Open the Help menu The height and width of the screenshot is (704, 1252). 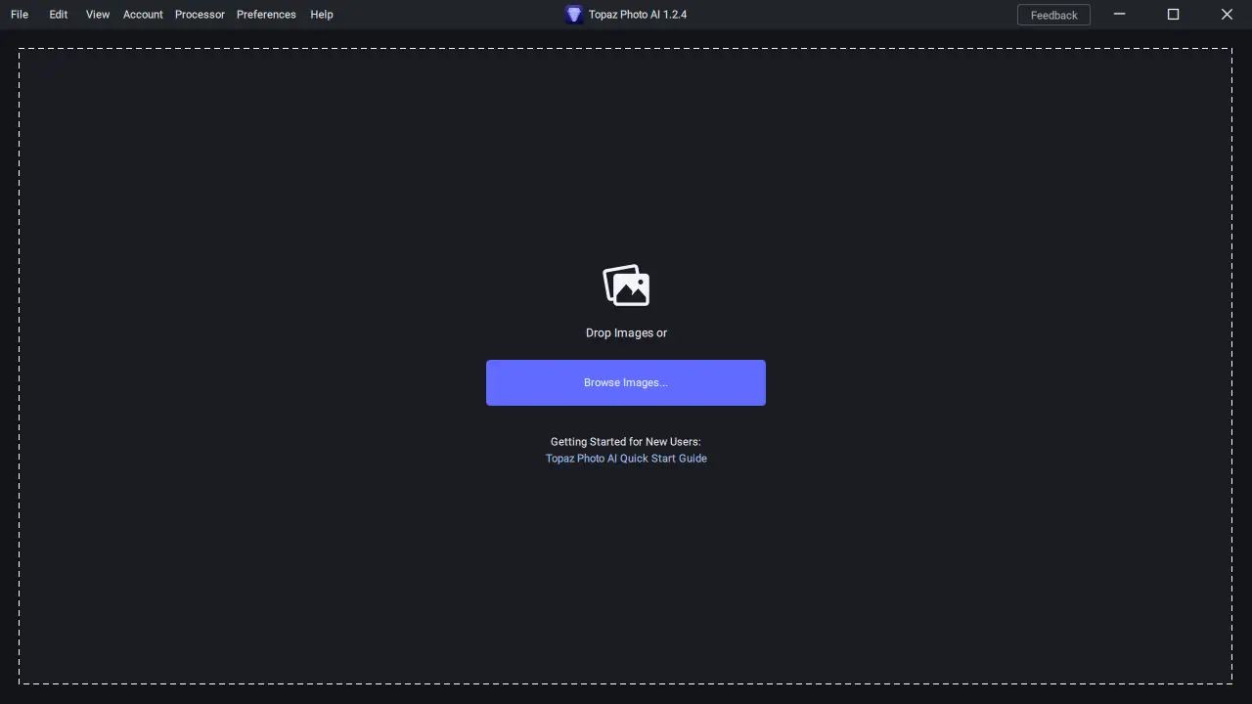(322, 15)
